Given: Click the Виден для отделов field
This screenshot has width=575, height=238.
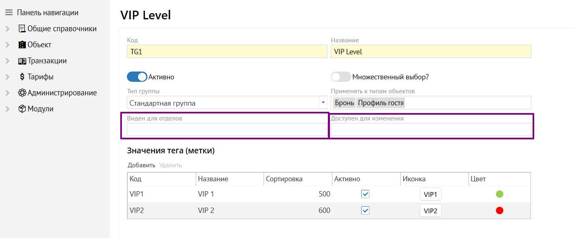Looking at the screenshot, I should pyautogui.click(x=227, y=130).
